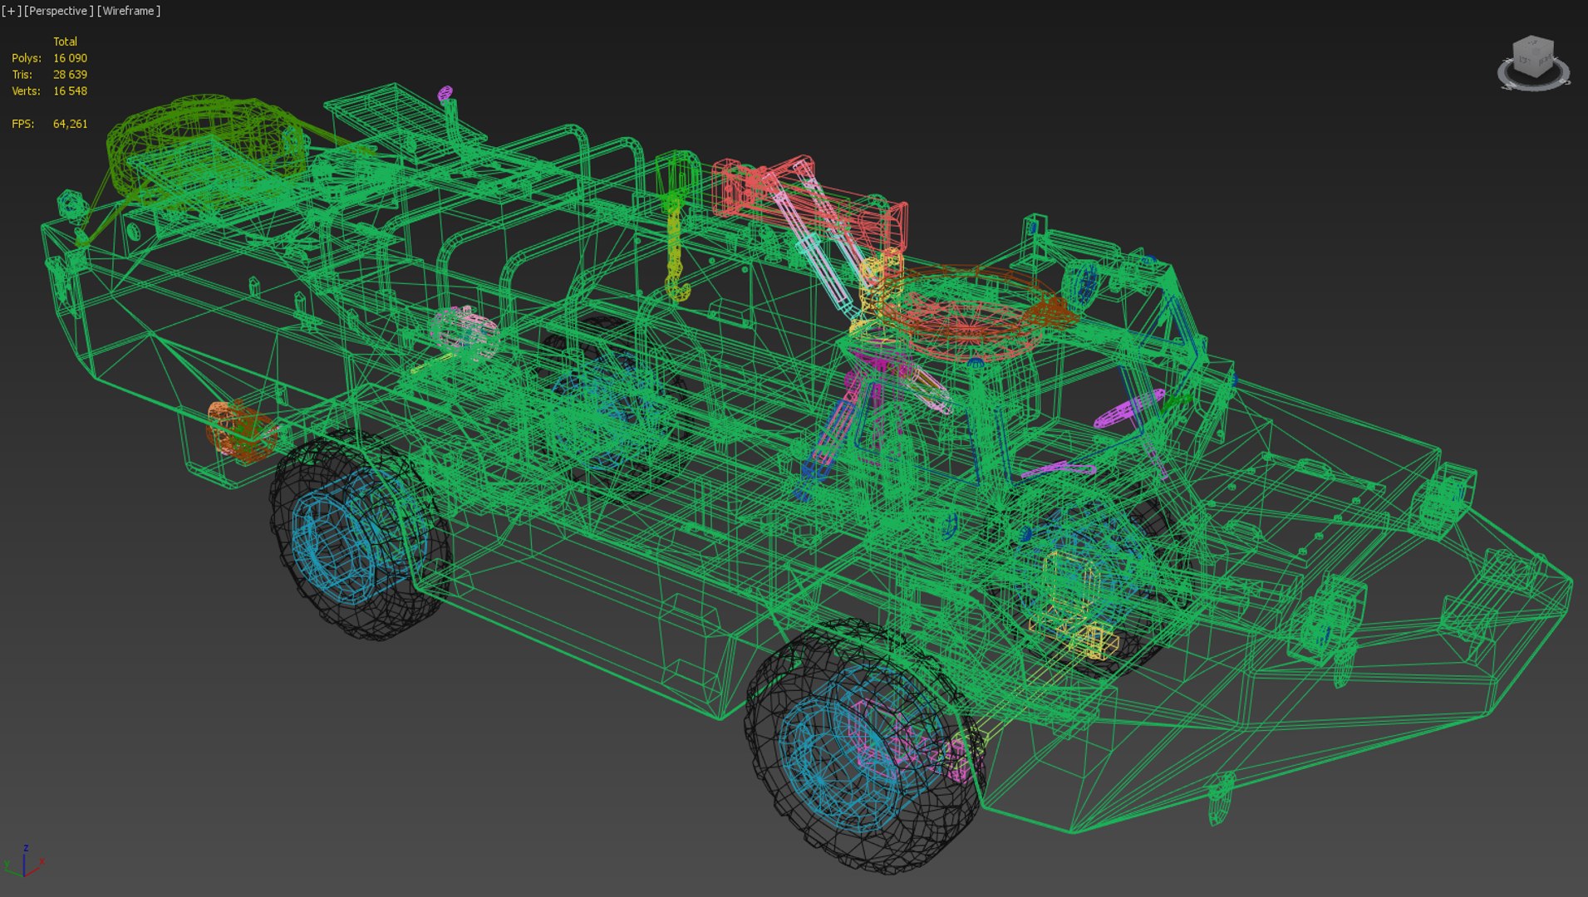Click the Verts count value 16 548

pyautogui.click(x=70, y=91)
